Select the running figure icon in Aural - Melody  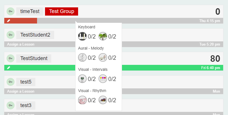(x=82, y=58)
